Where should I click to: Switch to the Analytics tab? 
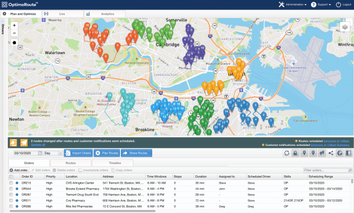[x=105, y=14]
